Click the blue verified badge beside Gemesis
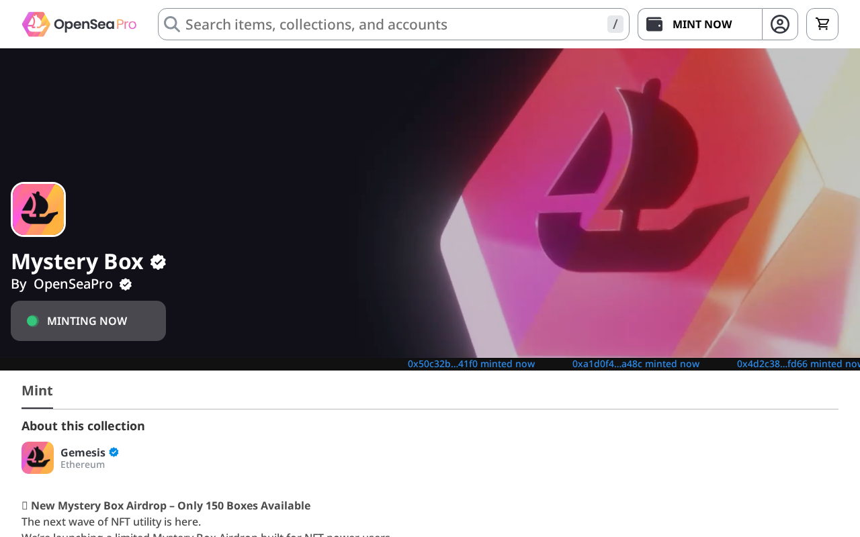This screenshot has height=537, width=860. (114, 452)
